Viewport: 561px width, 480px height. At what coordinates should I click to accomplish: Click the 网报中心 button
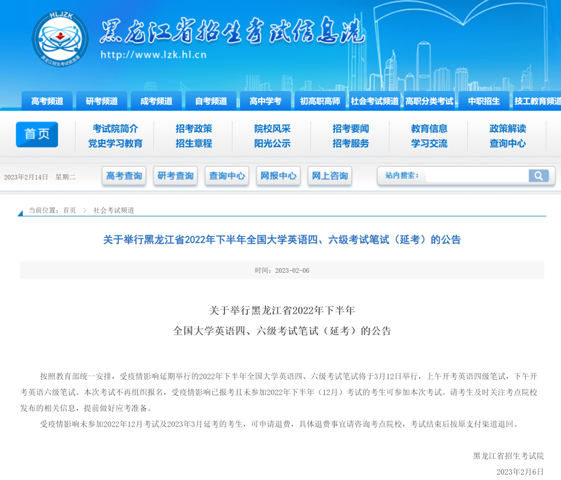278,176
